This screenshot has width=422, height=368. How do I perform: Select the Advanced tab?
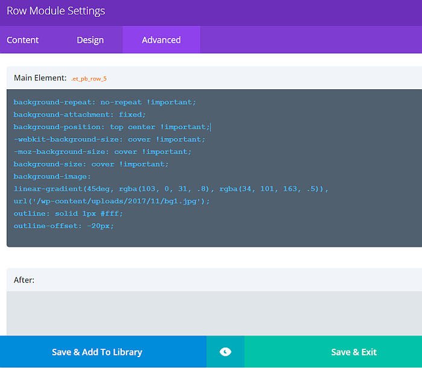pyautogui.click(x=161, y=40)
